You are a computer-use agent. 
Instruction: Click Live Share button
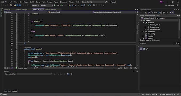pyautogui.click(x=170, y=6)
